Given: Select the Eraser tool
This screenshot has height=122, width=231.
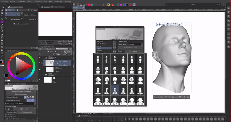Looking at the screenshot, I should click(2, 34).
